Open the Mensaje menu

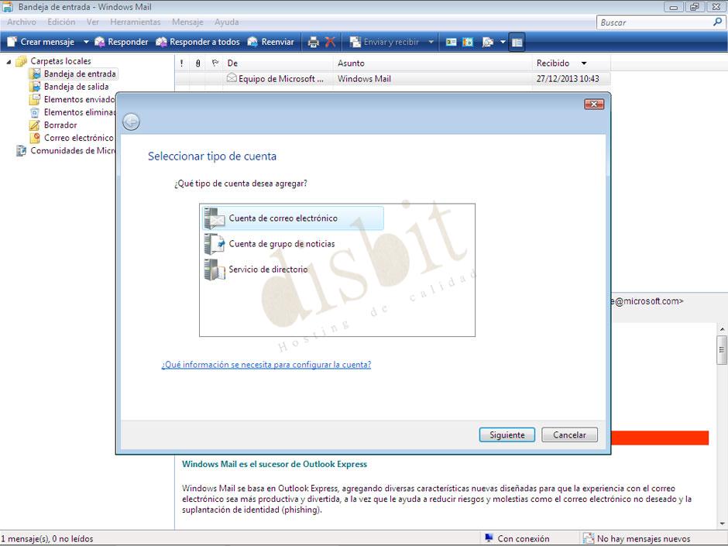tap(187, 22)
